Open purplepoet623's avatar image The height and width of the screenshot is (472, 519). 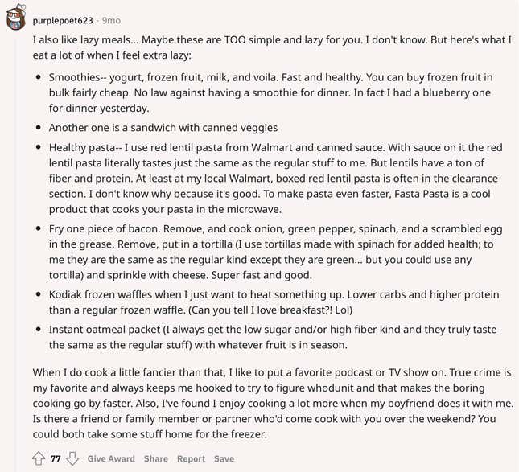click(16, 17)
